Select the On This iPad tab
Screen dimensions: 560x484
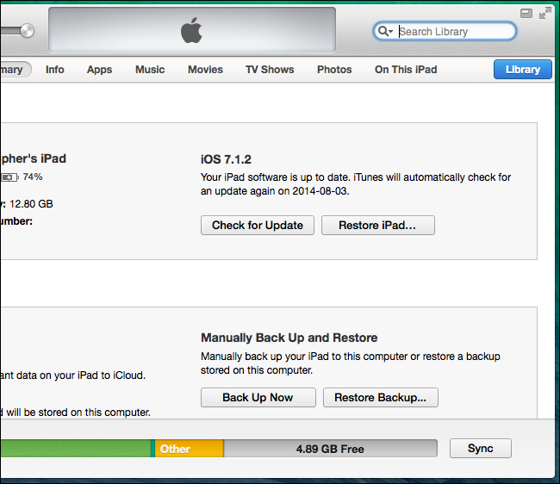[x=406, y=70]
